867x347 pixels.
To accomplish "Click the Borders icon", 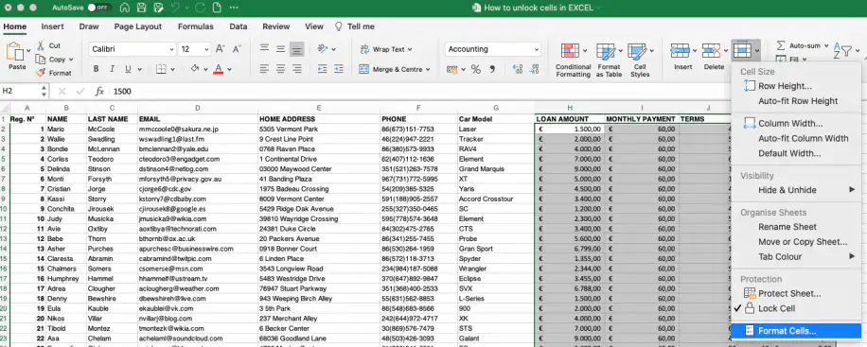I will point(162,69).
